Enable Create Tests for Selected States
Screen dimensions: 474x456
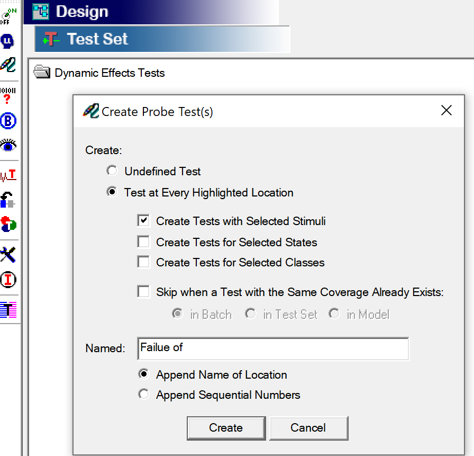[x=143, y=242]
